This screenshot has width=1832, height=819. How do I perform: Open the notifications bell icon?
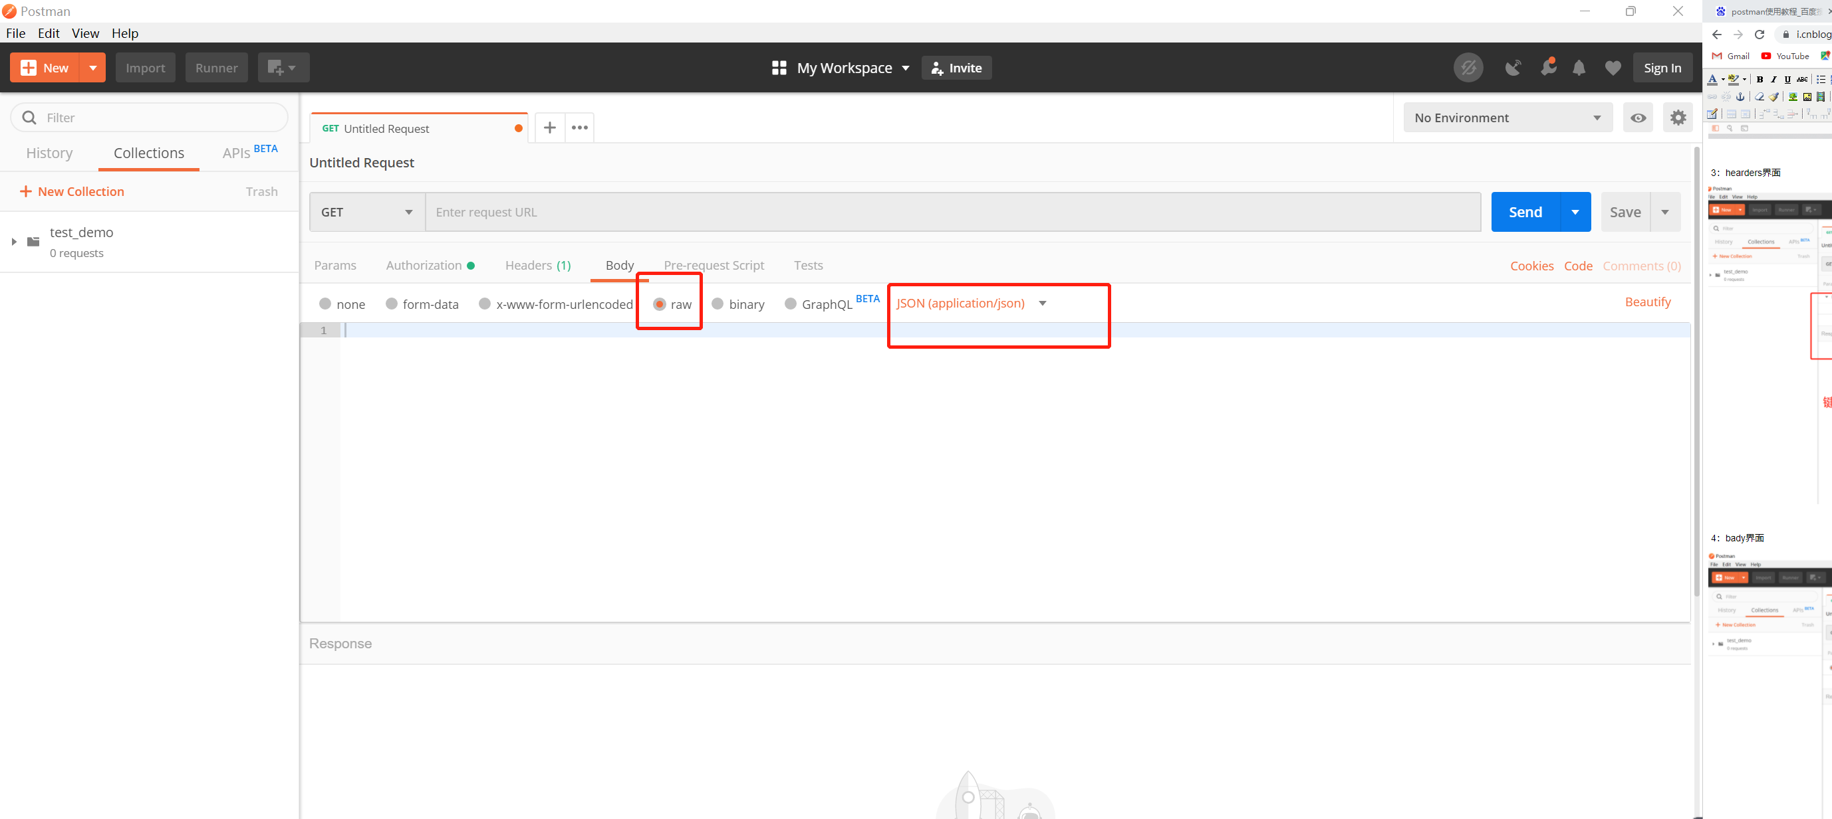click(1579, 68)
